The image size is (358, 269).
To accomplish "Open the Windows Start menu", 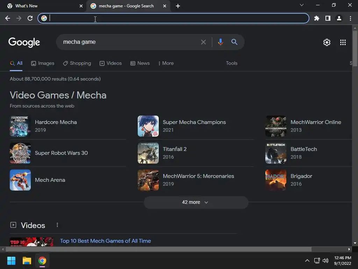I will click(11, 261).
